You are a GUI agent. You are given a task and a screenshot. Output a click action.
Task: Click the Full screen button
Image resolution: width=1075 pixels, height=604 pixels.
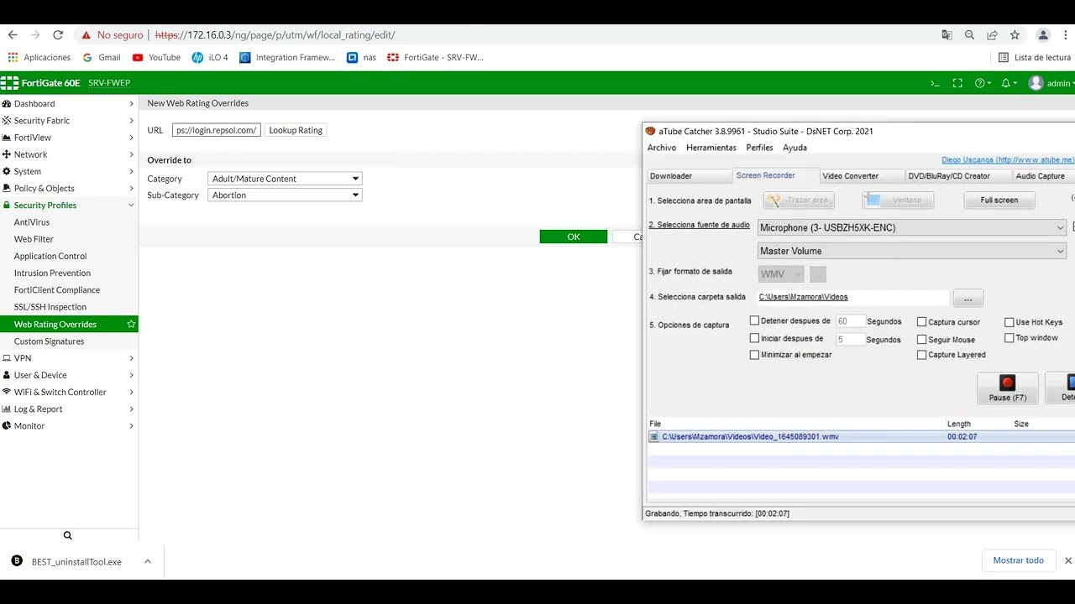tap(999, 200)
